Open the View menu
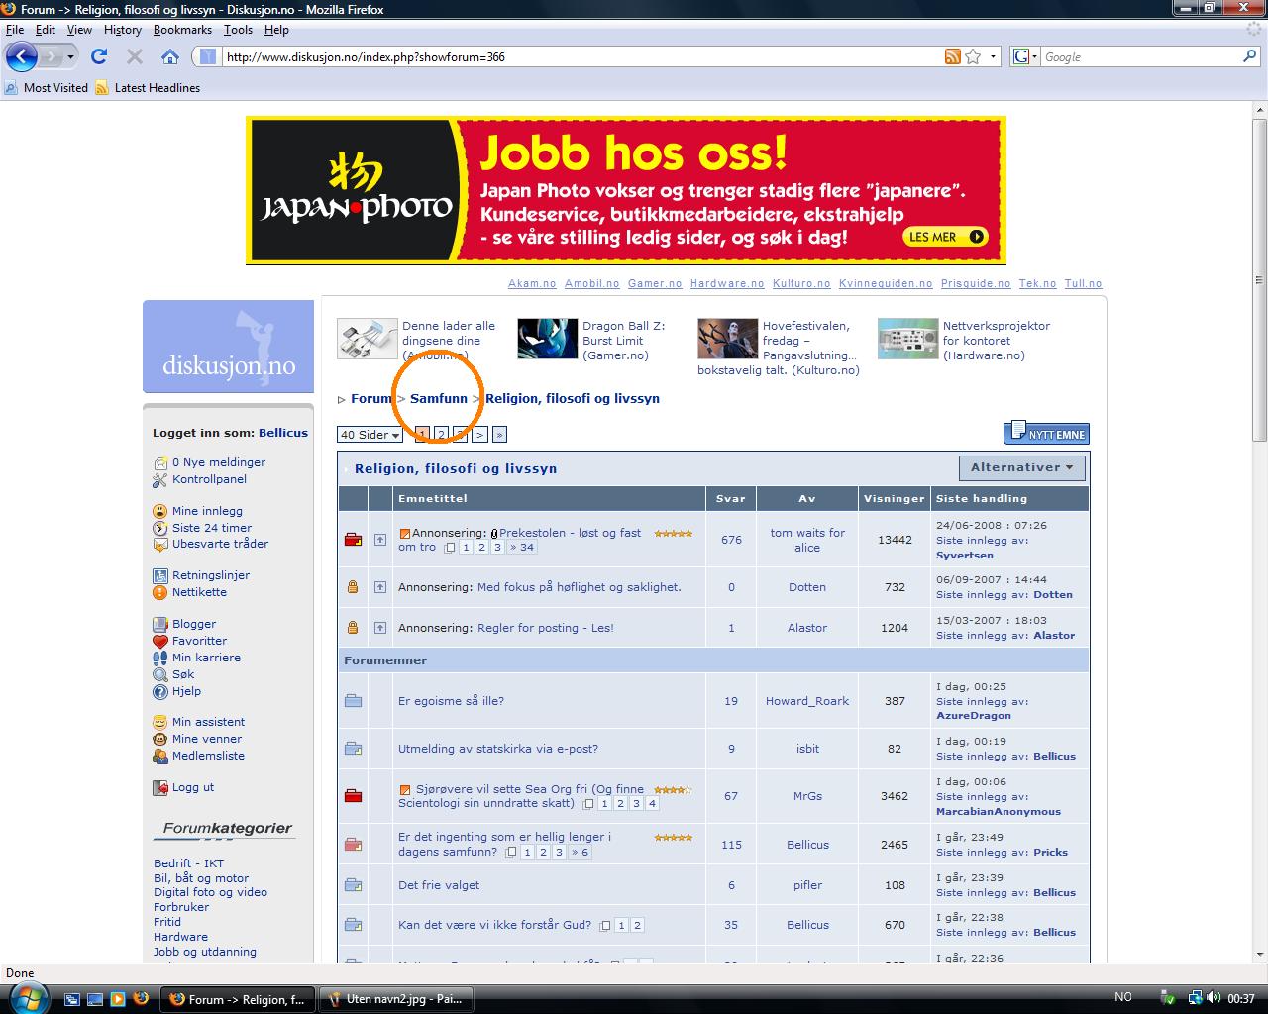 [79, 30]
